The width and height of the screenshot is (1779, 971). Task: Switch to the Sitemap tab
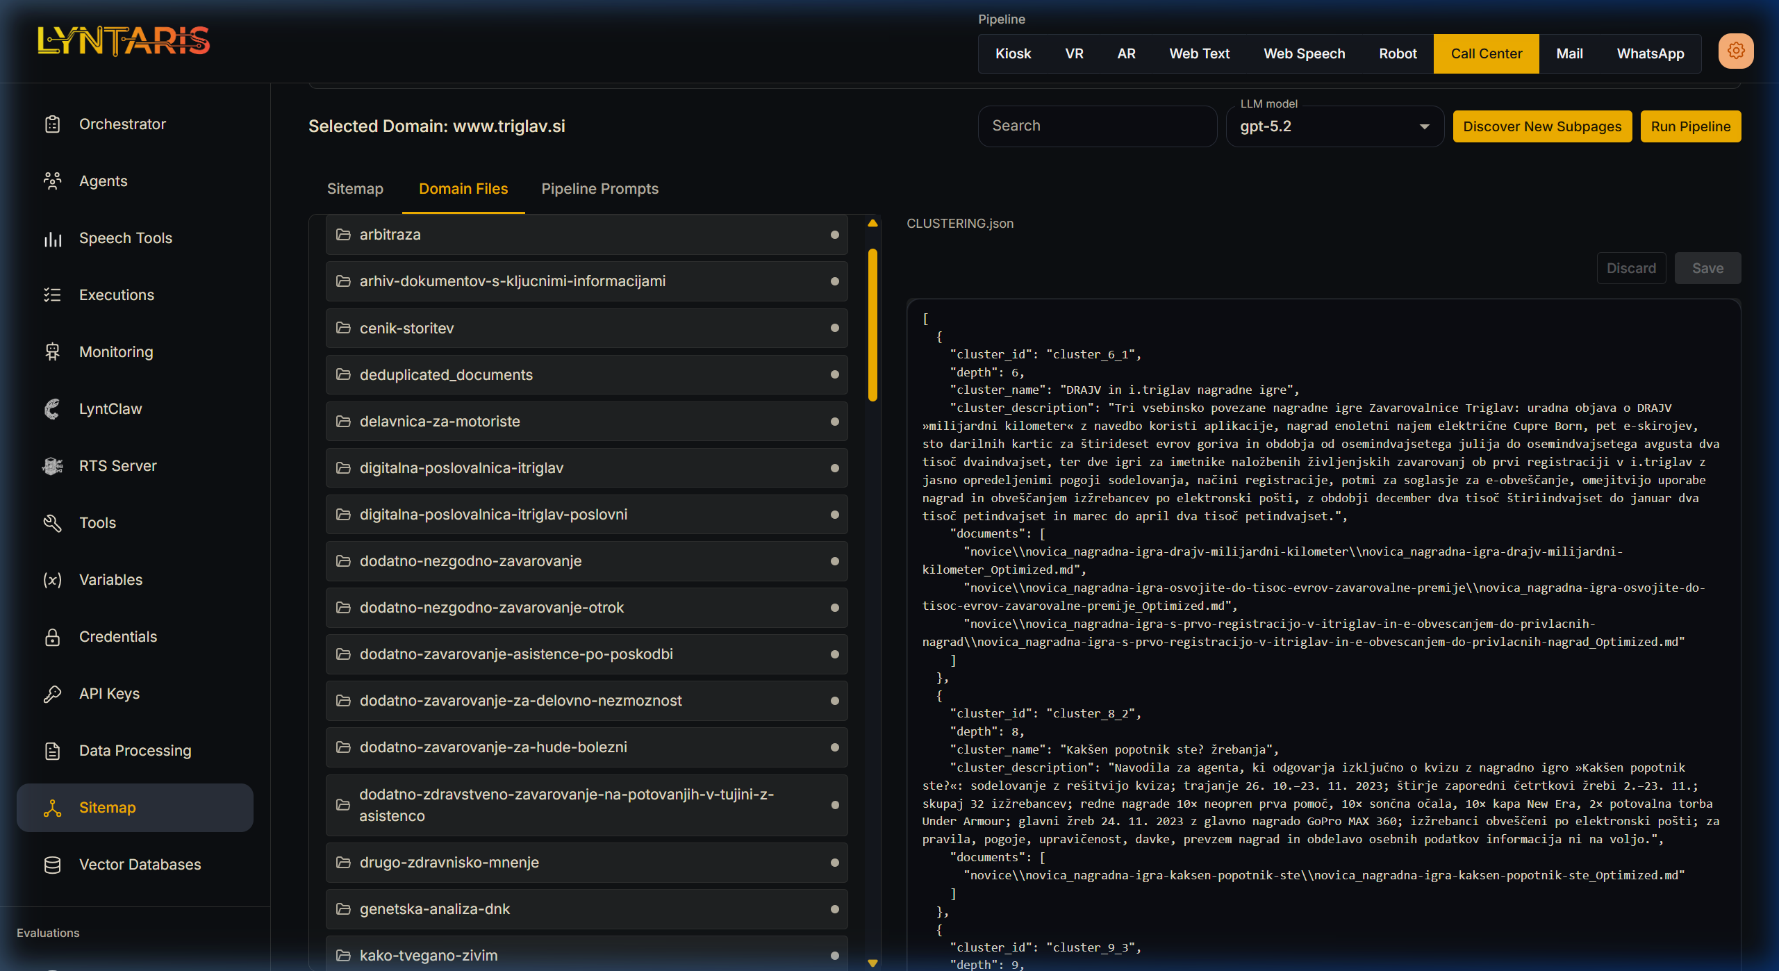(355, 189)
